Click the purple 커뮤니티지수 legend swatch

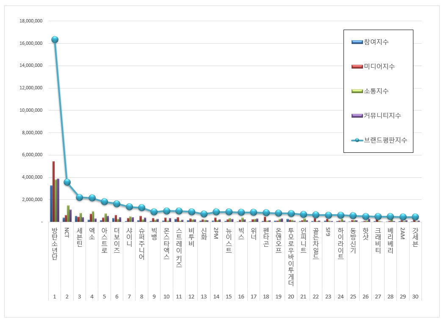click(357, 116)
